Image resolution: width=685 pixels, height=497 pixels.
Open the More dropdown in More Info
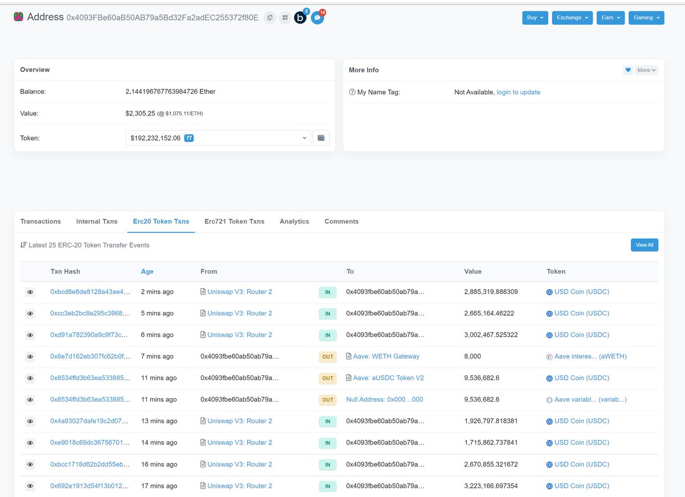click(647, 70)
